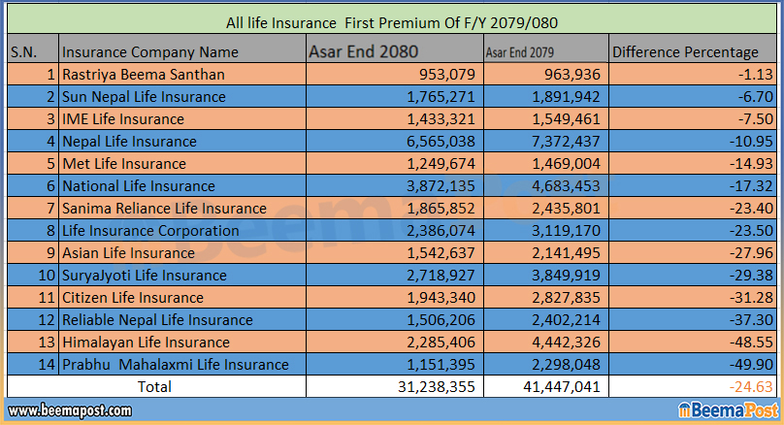This screenshot has width=784, height=425.
Task: Click the Insurance Company Name header
Action: coord(149,52)
